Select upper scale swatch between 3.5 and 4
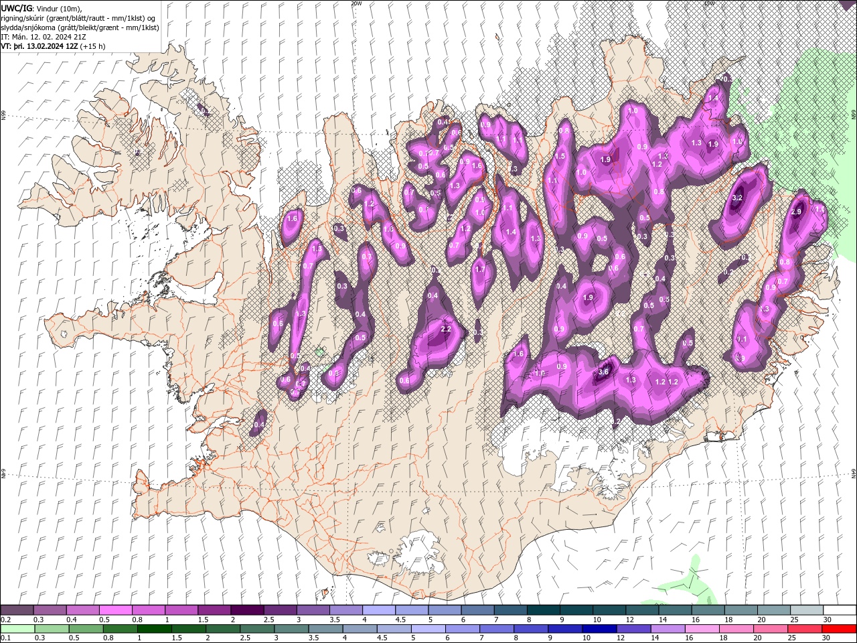This screenshot has width=857, height=643. coord(345,610)
